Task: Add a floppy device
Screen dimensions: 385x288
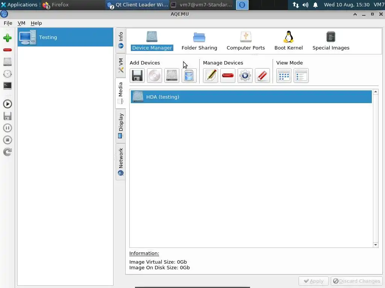Action: (137, 75)
